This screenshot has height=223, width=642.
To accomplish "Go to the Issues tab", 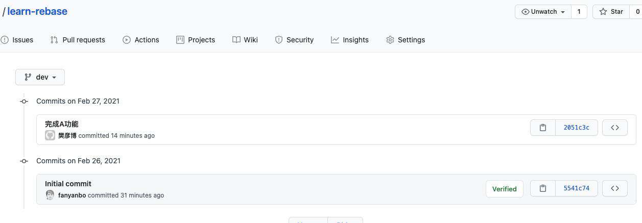I will (x=17, y=40).
